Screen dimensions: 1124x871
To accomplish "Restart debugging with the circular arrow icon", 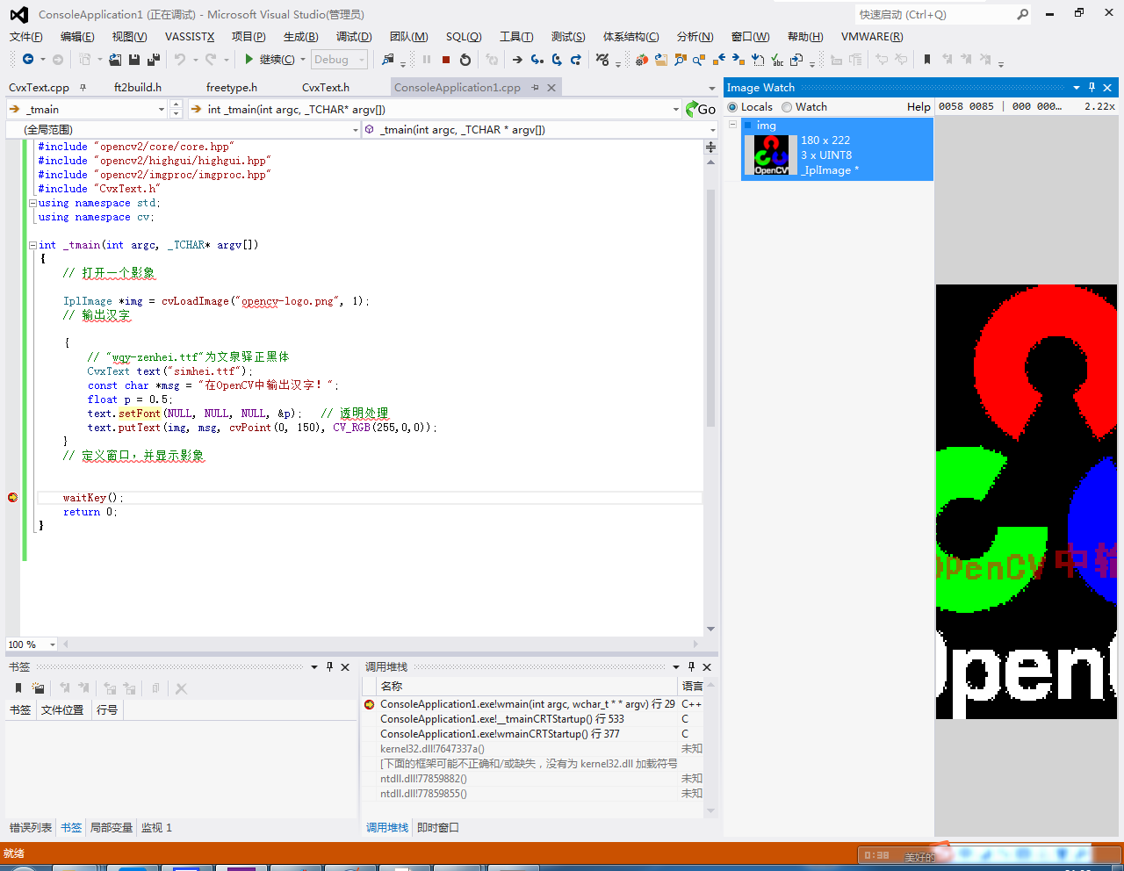I will pos(465,60).
